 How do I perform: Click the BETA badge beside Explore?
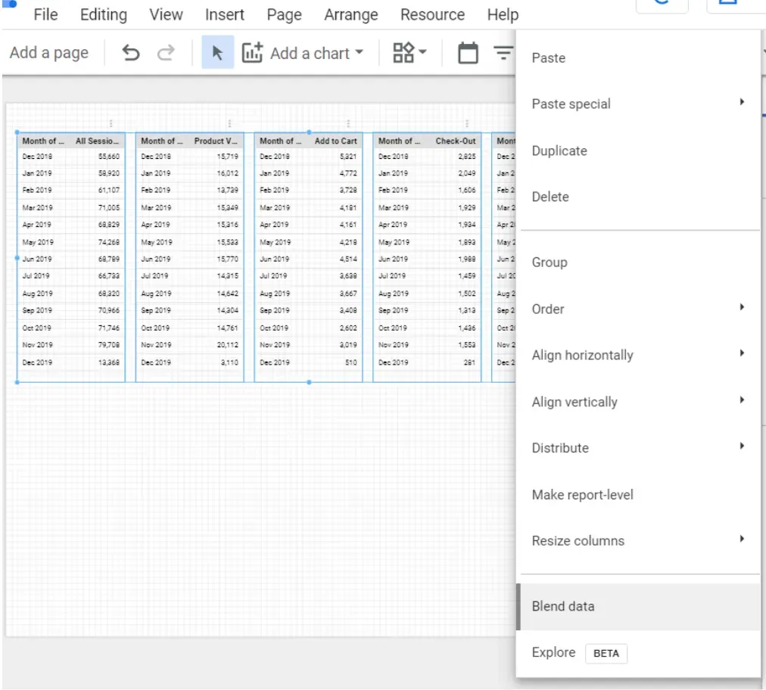coord(606,653)
